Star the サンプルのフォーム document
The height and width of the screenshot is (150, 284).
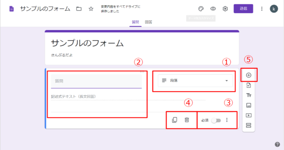coord(91,9)
